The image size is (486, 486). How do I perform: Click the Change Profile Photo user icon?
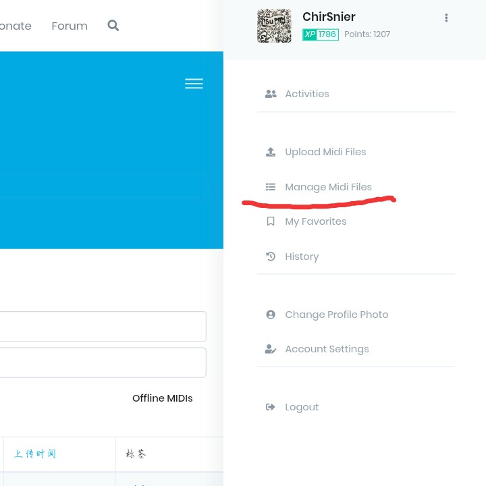tap(271, 315)
